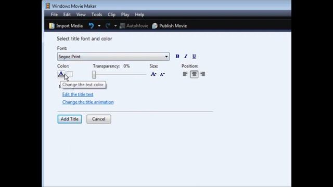Click Change the title animation link
333x187 pixels.
pos(88,102)
